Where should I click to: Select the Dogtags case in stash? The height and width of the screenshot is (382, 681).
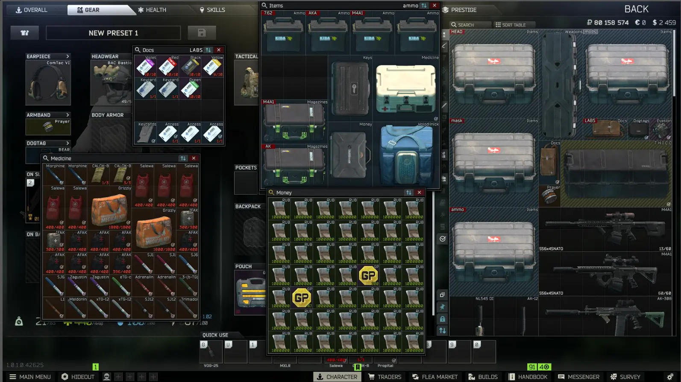click(639, 129)
